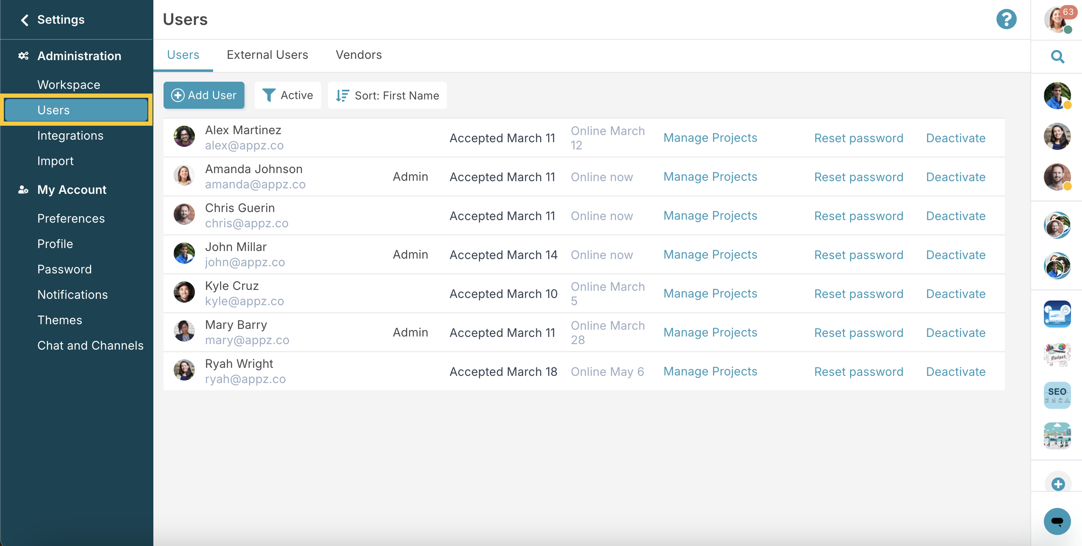
Task: Open Workspace in the sidebar
Action: tap(69, 85)
